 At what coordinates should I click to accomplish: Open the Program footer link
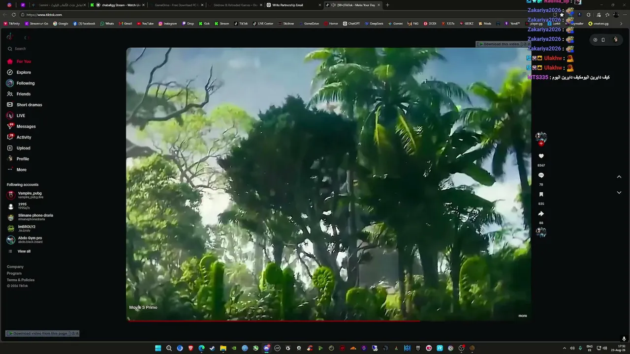[x=14, y=273]
